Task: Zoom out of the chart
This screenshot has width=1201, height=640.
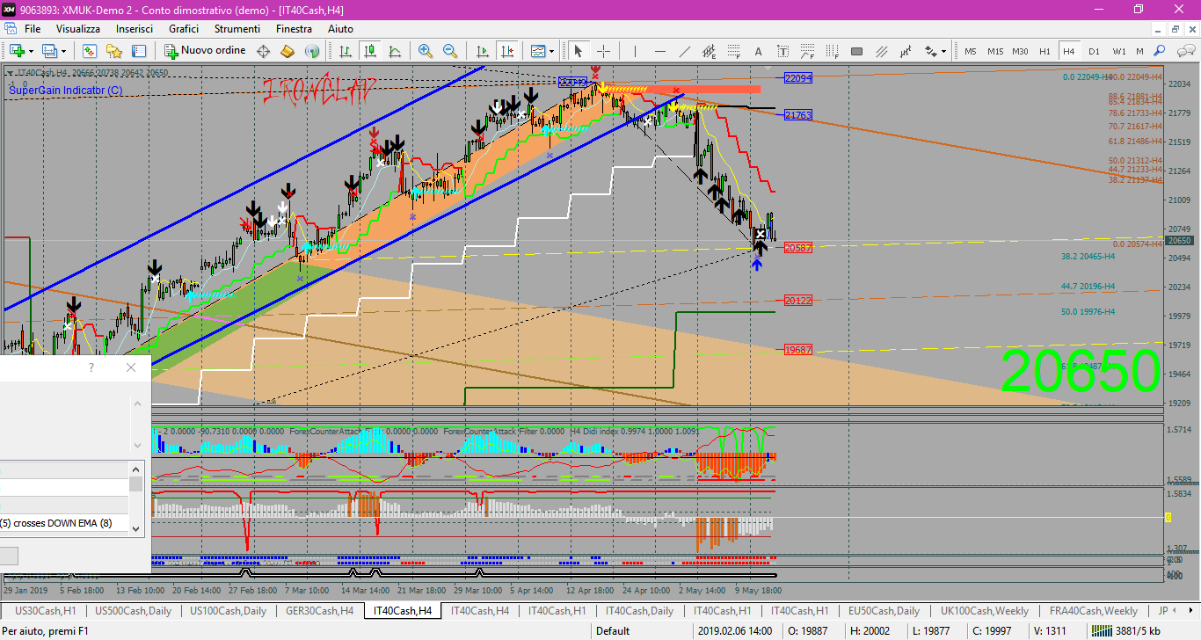Action: tap(450, 51)
